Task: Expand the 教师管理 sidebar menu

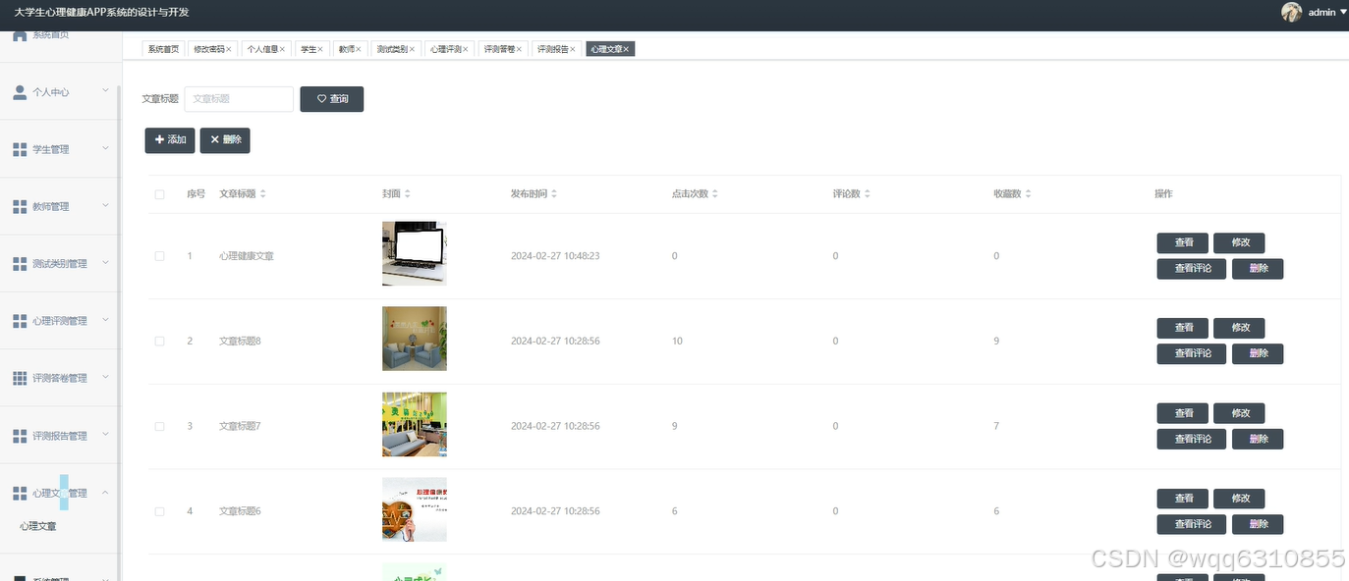Action: click(x=106, y=205)
